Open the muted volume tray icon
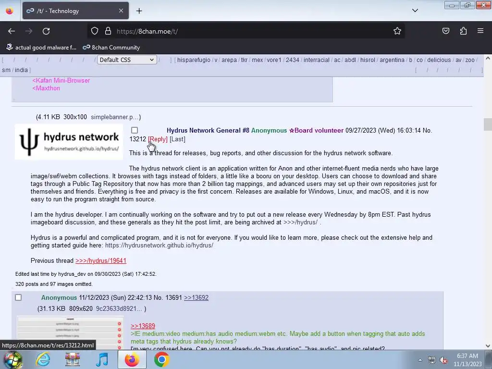Screen dimensions: 492x369 coord(443,360)
